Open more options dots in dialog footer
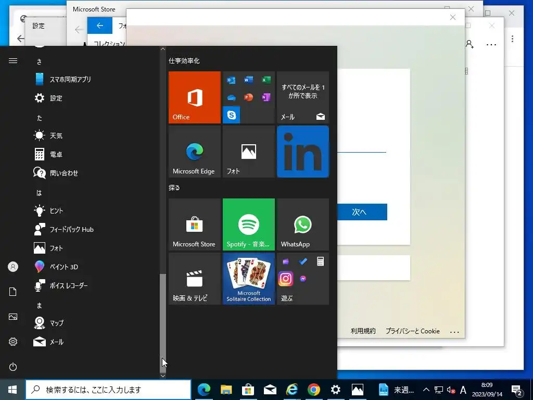This screenshot has width=533, height=400. [x=454, y=332]
